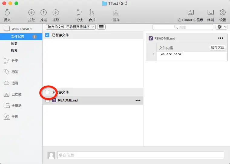This screenshot has width=230, height=164.
Task: Select 历史 in the sidebar
Action: click(x=14, y=43)
